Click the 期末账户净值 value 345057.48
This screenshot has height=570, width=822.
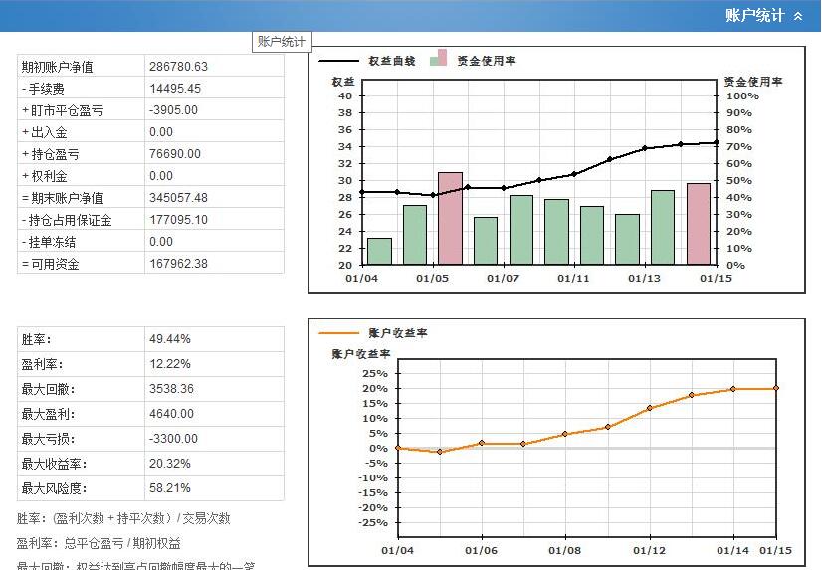[x=178, y=198]
